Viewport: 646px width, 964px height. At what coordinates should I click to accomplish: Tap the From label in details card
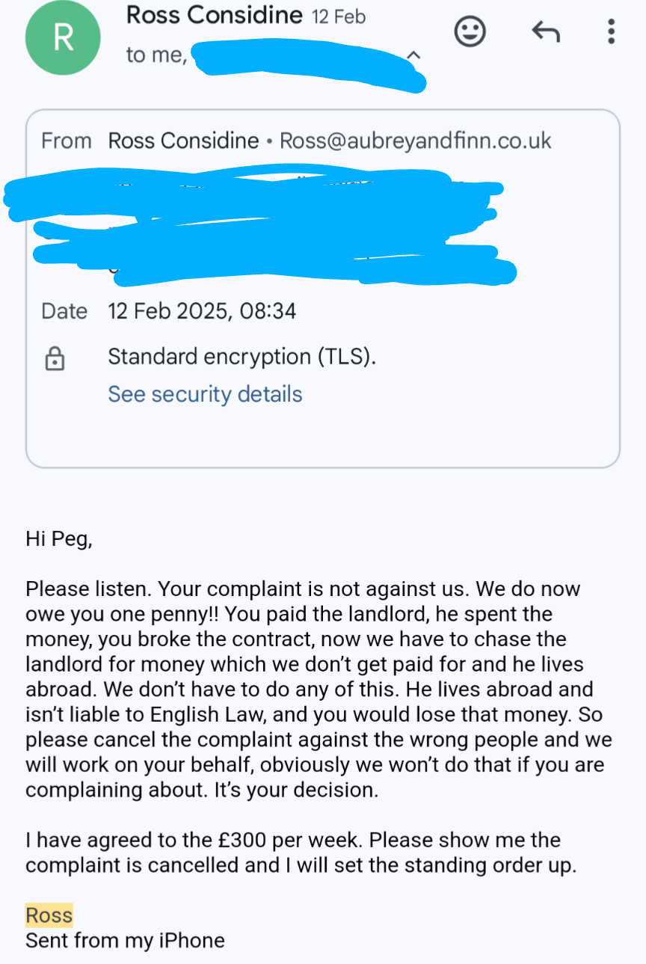(x=67, y=141)
